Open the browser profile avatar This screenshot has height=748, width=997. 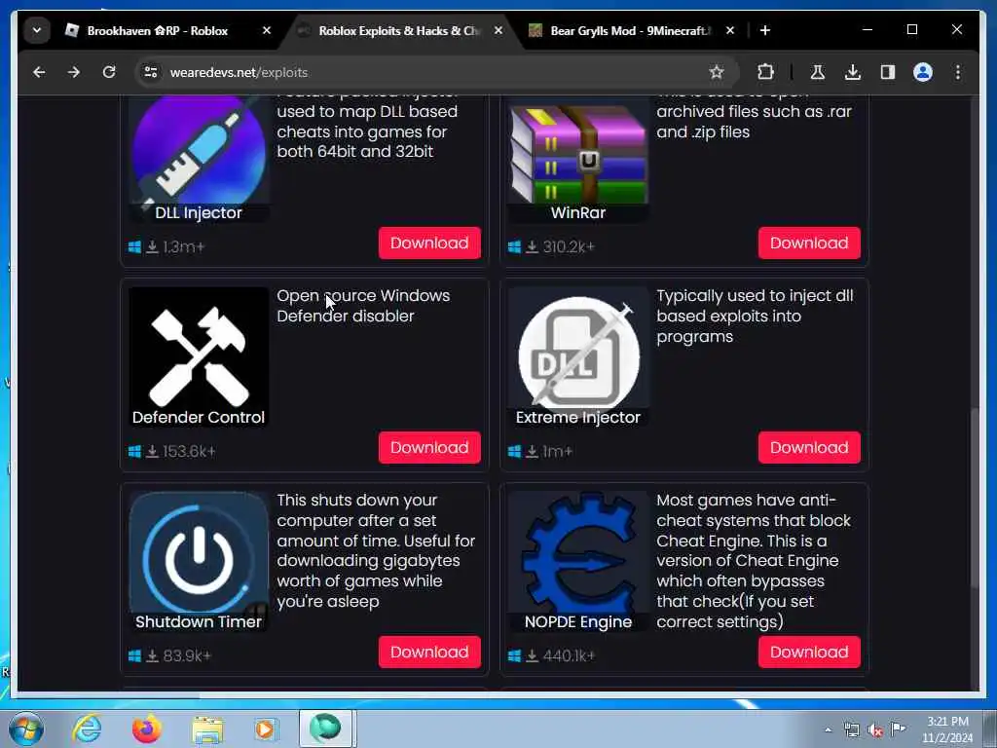point(923,72)
